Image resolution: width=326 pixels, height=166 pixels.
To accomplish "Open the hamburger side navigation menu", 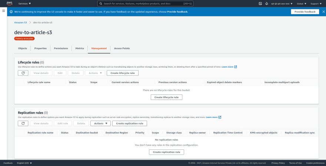I will 4,11.
